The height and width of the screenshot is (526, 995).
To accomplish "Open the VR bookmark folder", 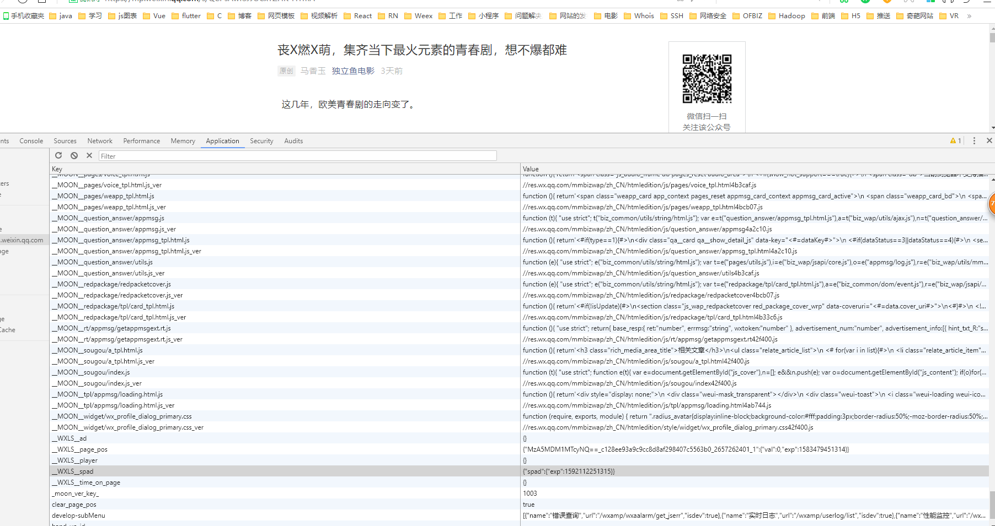I will pos(949,16).
